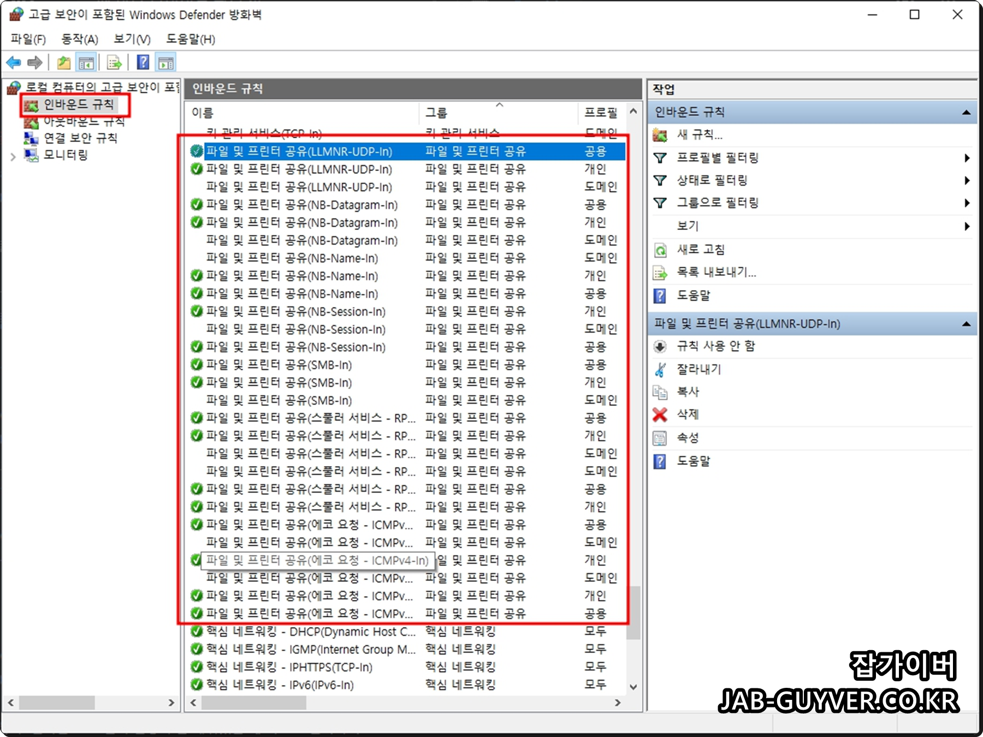This screenshot has height=737, width=983.
Task: Click the Show/Hide Action Pane toolbar icon
Action: coord(166,62)
